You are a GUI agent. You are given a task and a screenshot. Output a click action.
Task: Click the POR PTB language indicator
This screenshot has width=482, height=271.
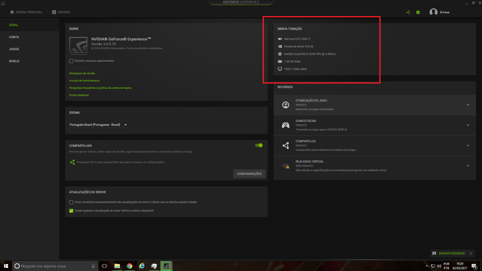446,266
